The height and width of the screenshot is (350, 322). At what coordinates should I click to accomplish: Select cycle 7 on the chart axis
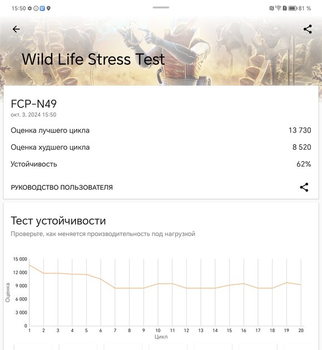[x=115, y=331]
